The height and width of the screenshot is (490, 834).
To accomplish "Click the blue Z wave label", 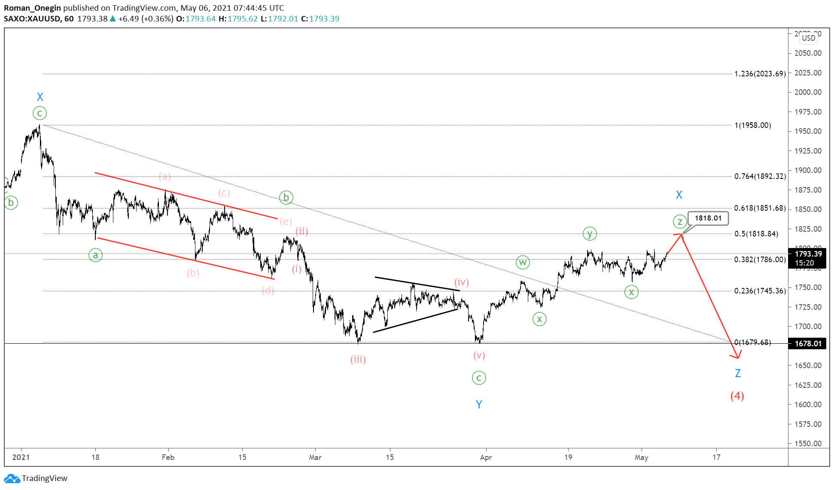I will tap(737, 373).
